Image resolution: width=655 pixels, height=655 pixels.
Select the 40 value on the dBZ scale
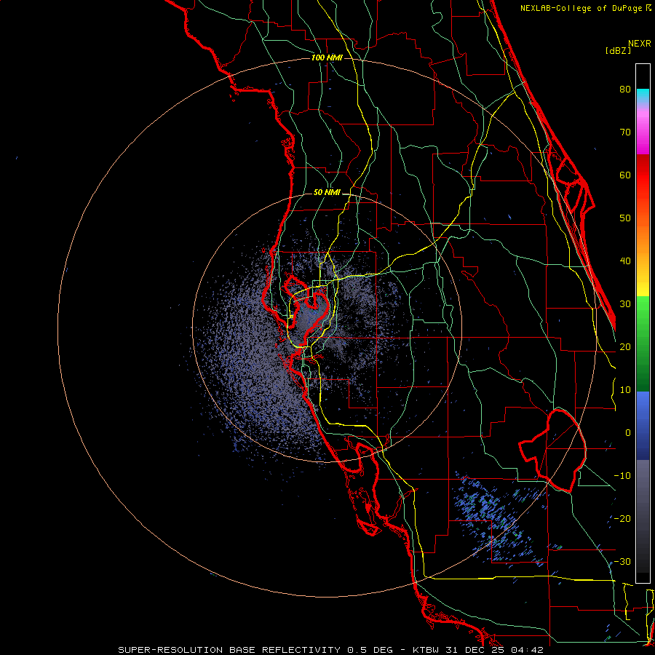click(625, 261)
